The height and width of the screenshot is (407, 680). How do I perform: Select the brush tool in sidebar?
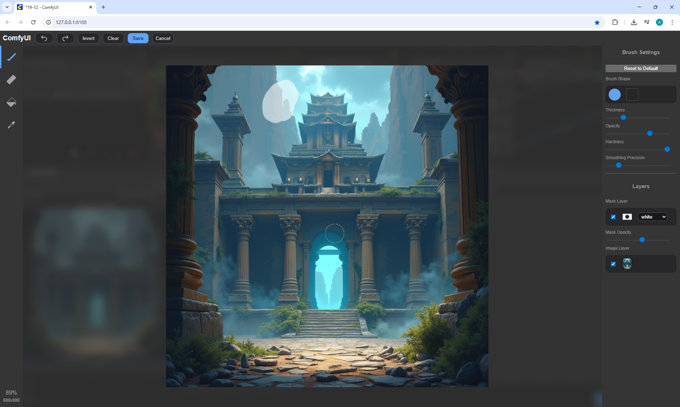(11, 57)
